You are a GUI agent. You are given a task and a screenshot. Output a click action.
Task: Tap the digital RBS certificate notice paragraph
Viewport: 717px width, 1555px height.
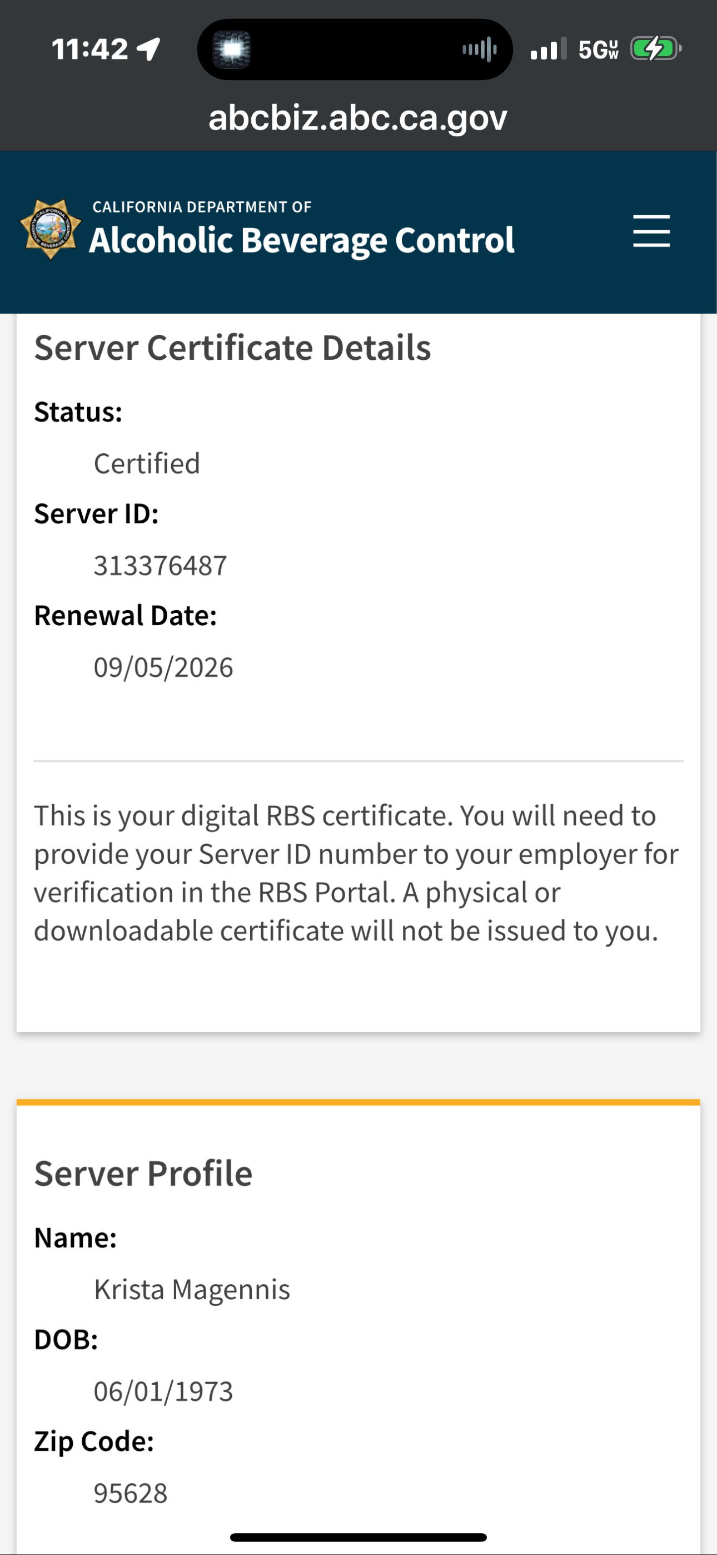356,873
